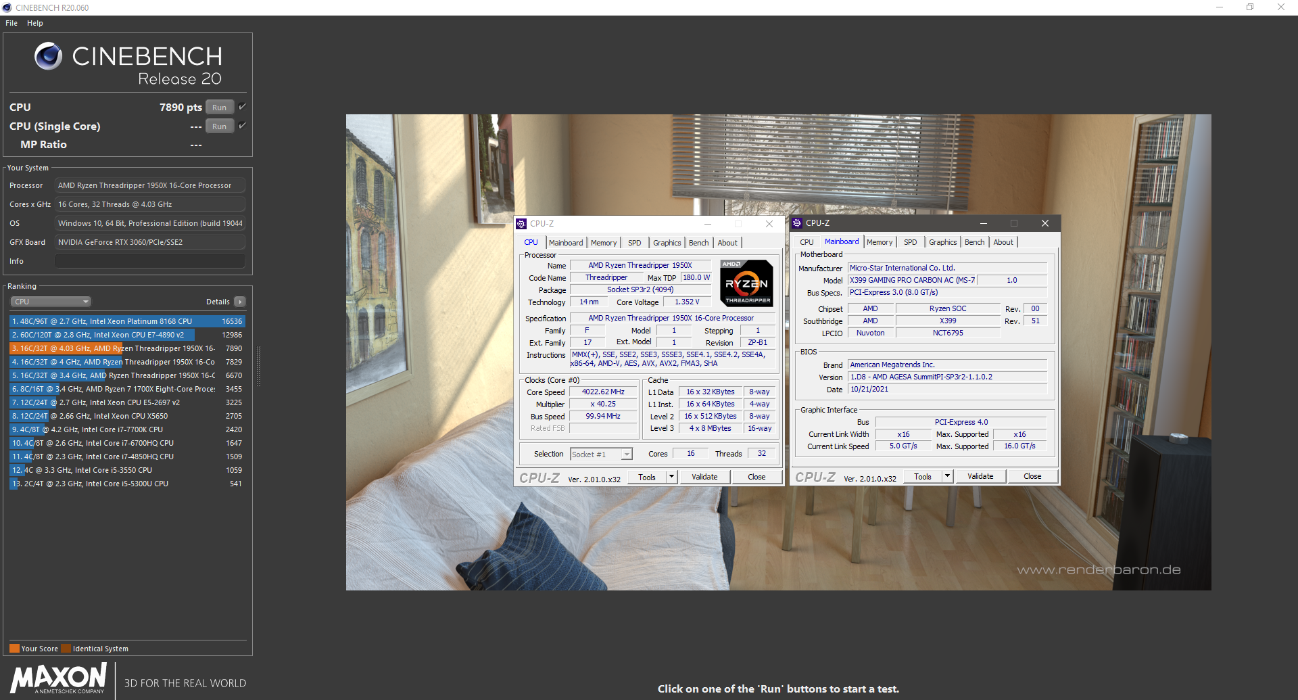Viewport: 1298px width, 700px height.
Task: Run the CPU multi-core test
Action: [x=220, y=108]
